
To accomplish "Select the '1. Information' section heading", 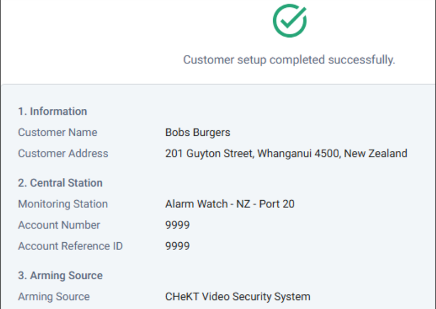I will (52, 111).
